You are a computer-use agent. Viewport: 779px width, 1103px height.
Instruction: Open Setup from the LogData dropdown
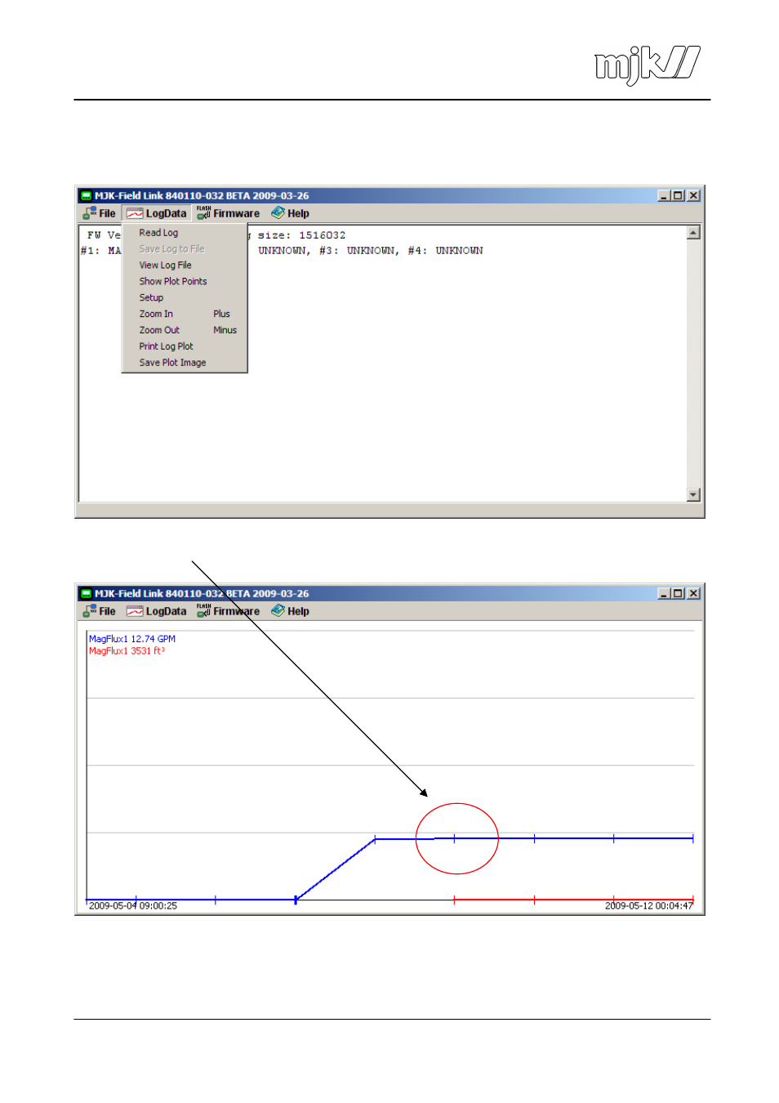coord(151,298)
